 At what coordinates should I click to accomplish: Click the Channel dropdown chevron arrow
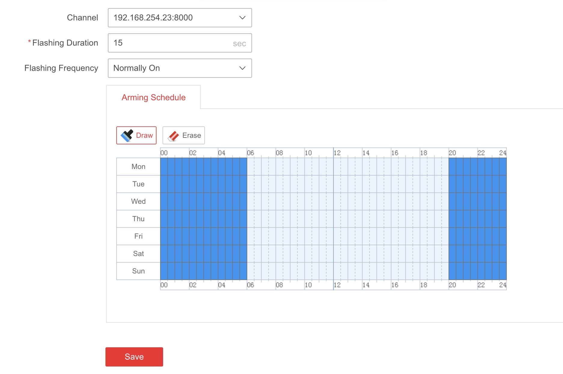(x=242, y=18)
